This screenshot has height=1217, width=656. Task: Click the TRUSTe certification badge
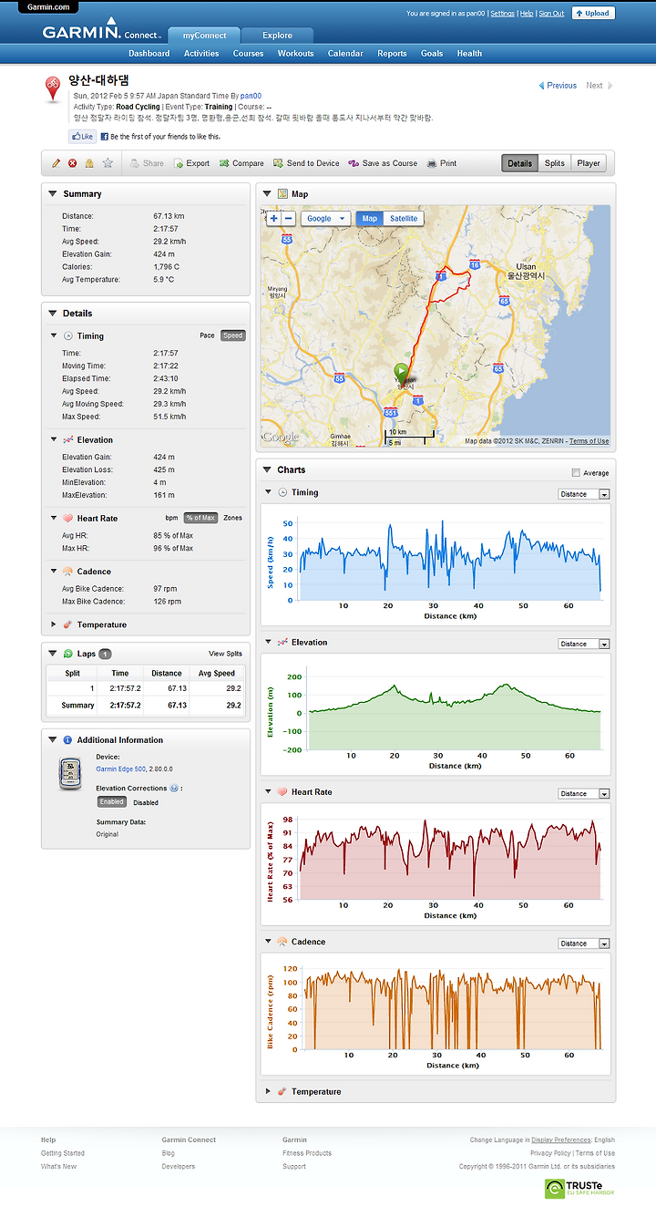580,1187
